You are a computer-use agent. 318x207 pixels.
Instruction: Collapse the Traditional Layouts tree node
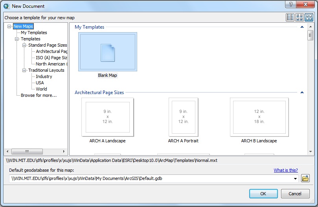coord(24,71)
